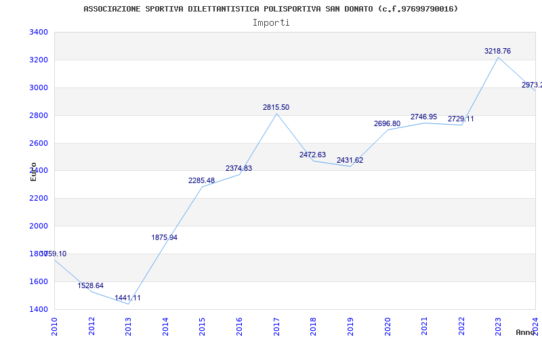Select the y-axis value 2200
Viewport: 542px width, 339px height.
tap(39, 199)
